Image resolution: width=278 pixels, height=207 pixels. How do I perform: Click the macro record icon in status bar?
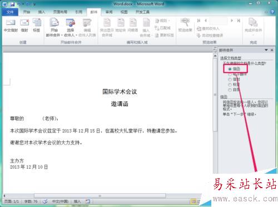pyautogui.click(x=88, y=201)
